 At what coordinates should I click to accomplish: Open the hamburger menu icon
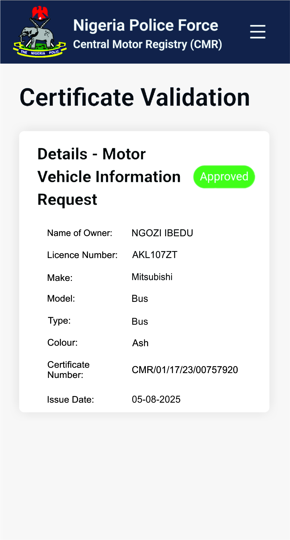point(258,32)
